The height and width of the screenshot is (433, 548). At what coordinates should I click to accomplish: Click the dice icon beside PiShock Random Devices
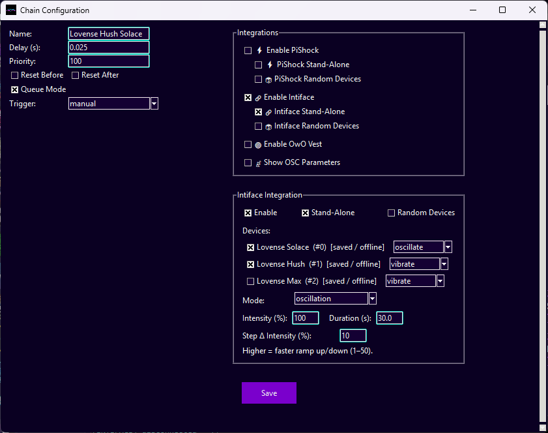click(x=268, y=80)
